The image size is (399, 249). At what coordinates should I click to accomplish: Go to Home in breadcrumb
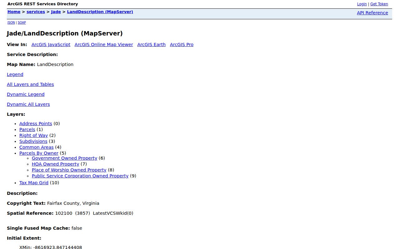pos(14,12)
